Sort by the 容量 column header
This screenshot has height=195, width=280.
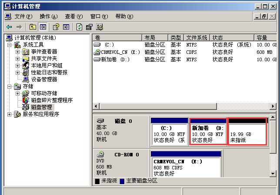[x=265, y=38]
